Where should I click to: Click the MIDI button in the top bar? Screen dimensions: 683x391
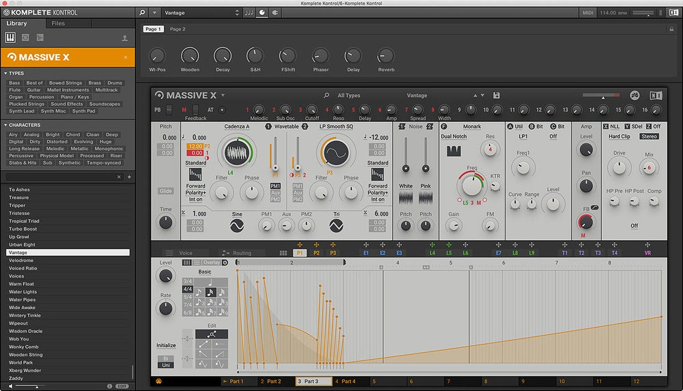(588, 13)
